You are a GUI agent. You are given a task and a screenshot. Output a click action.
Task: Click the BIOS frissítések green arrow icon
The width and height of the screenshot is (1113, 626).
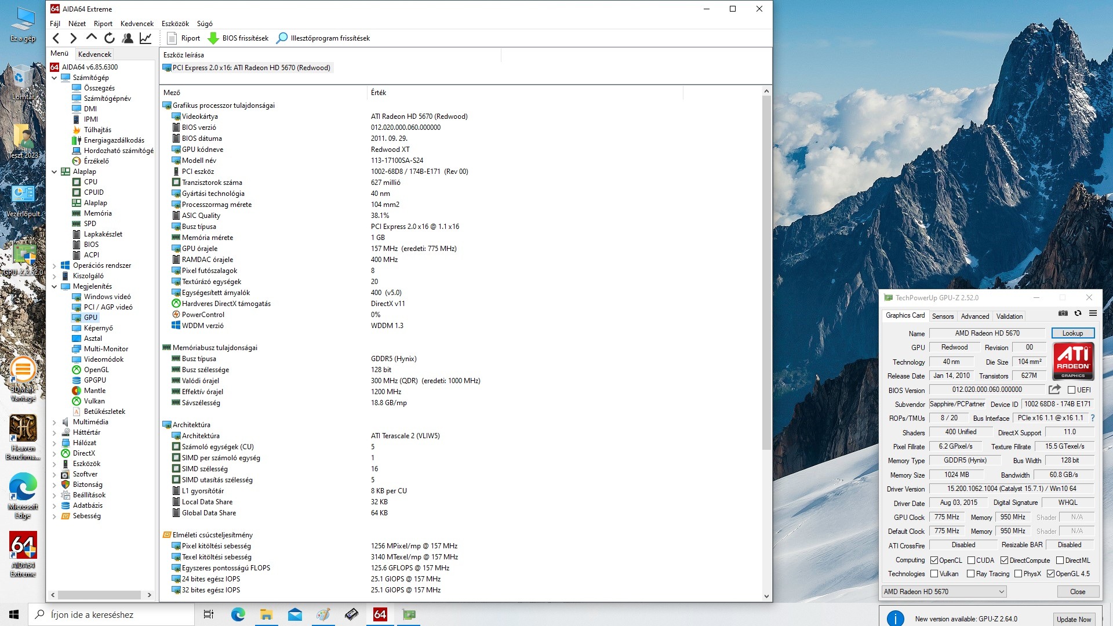click(213, 38)
